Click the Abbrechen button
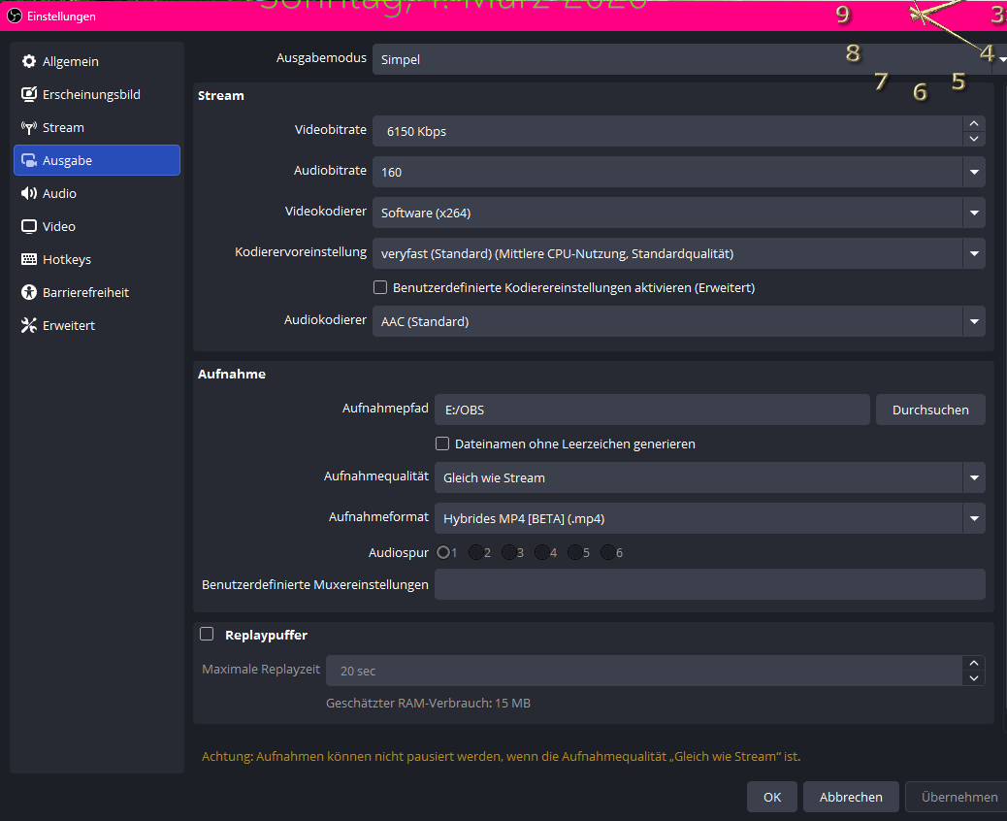 click(851, 798)
